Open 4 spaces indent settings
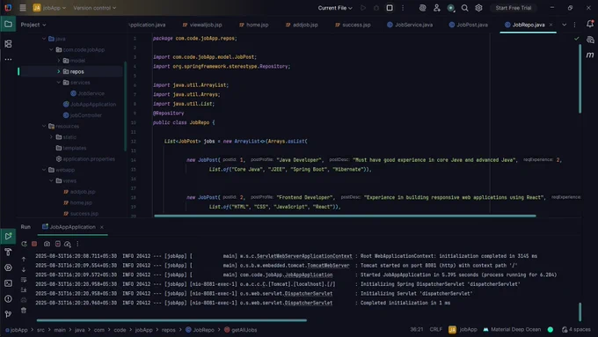 click(x=576, y=329)
